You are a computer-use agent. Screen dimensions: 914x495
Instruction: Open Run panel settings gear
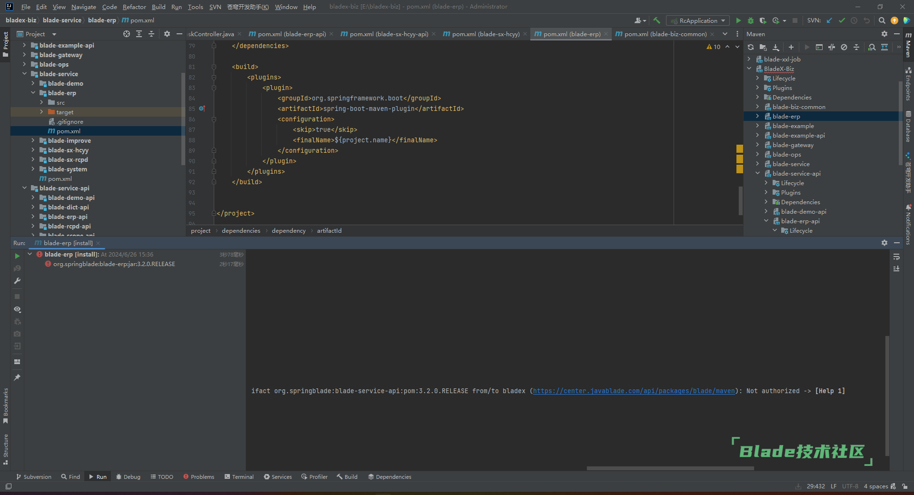tap(884, 243)
